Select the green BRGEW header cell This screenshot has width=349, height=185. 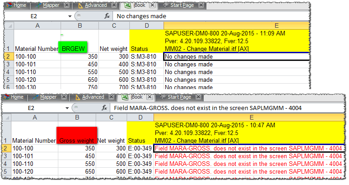72,47
